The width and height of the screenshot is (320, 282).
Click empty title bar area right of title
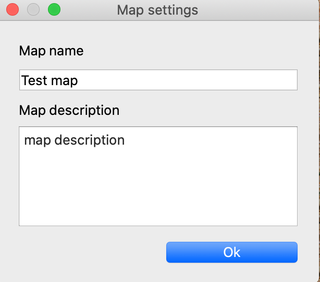point(261,10)
